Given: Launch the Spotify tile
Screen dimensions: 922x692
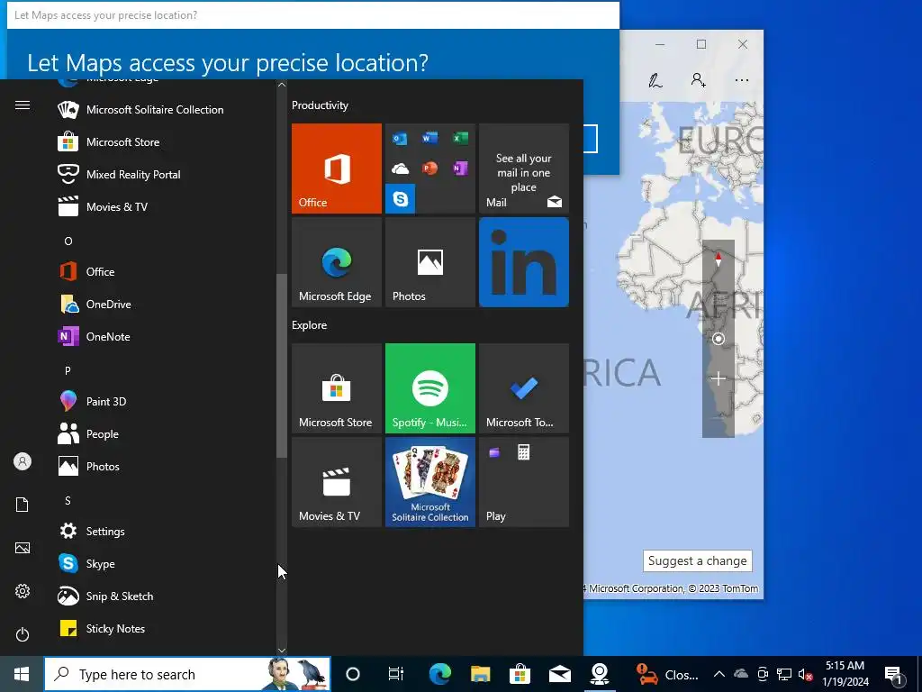Looking at the screenshot, I should (429, 388).
